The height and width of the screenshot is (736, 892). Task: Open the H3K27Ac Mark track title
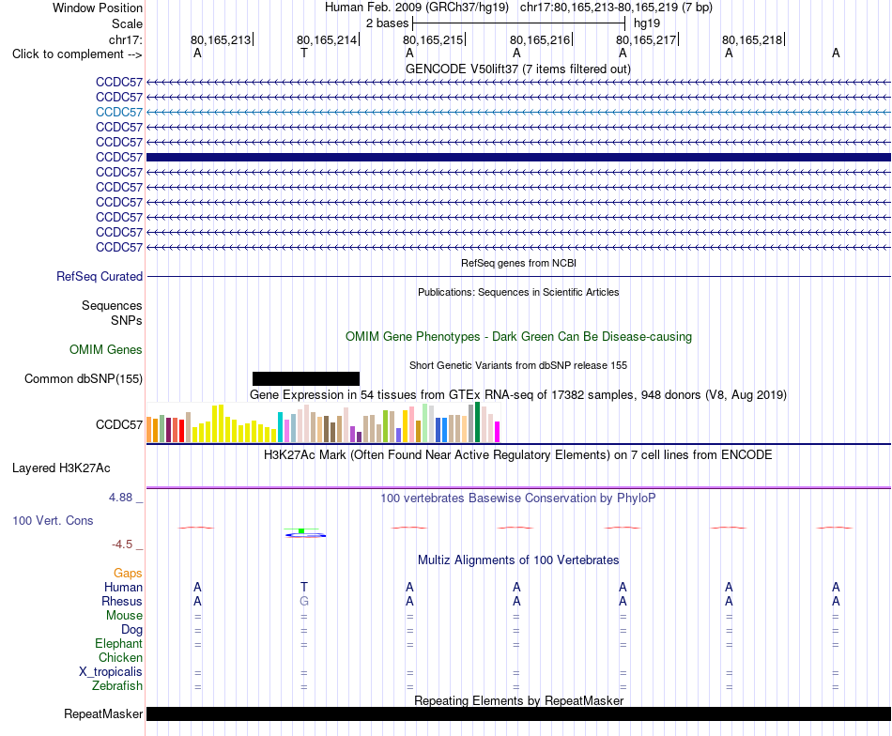(x=518, y=455)
